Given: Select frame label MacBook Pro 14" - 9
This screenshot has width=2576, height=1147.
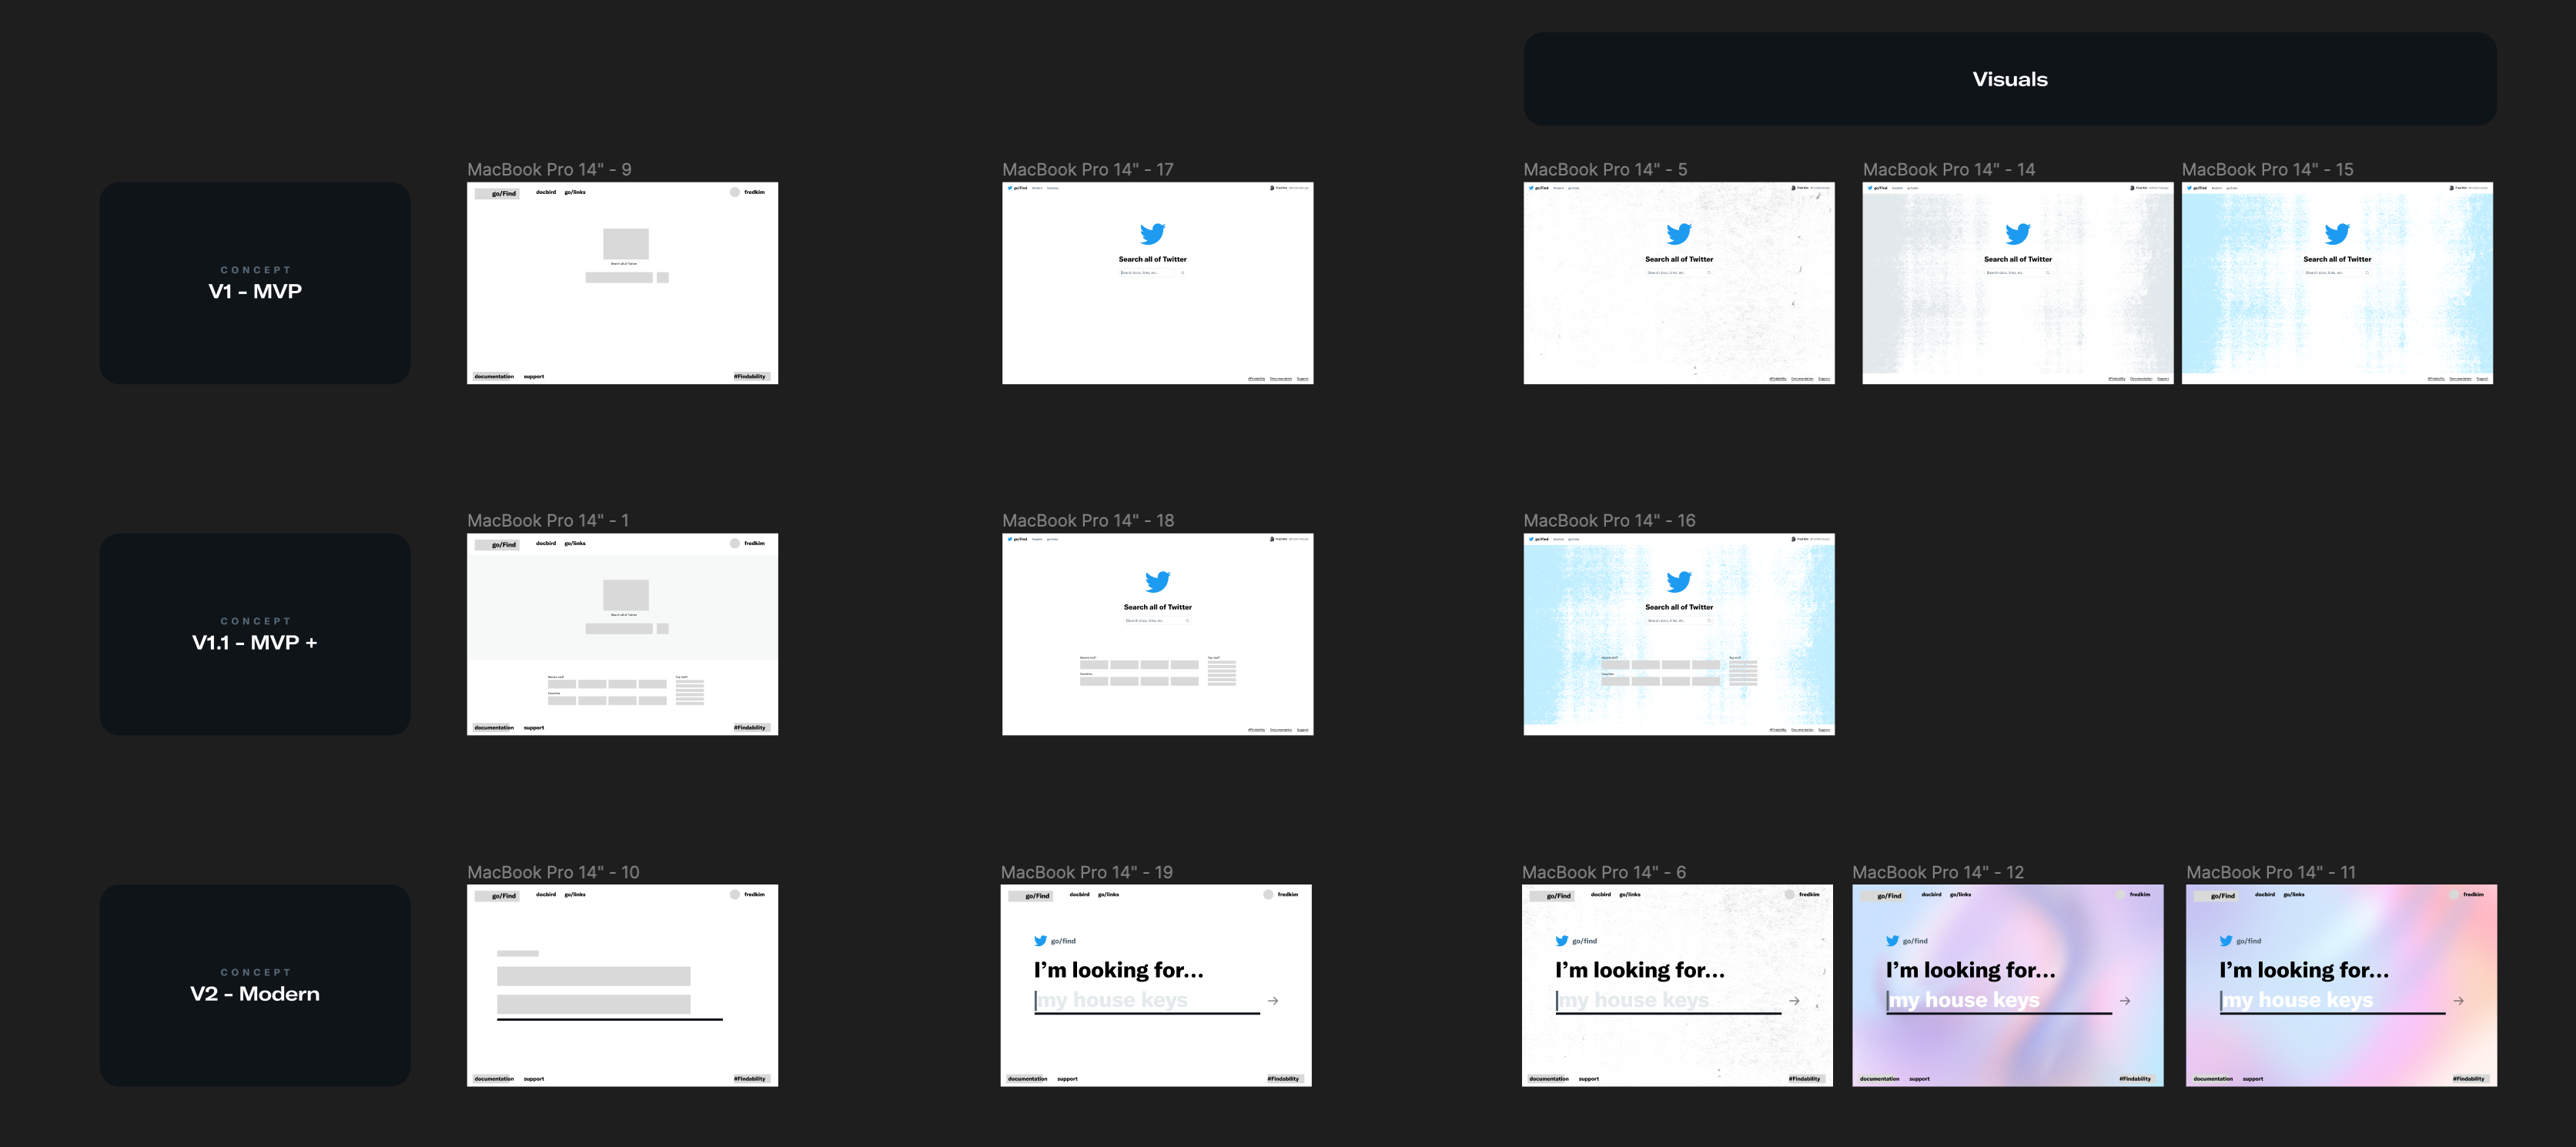Looking at the screenshot, I should 549,170.
